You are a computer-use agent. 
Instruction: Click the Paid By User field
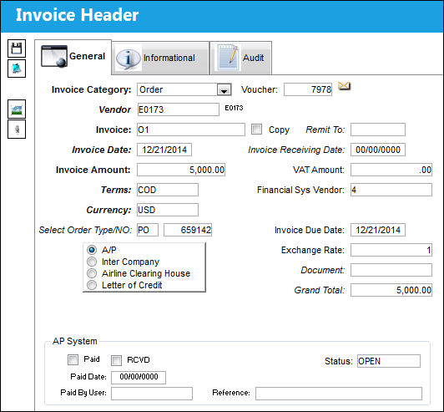[152, 394]
